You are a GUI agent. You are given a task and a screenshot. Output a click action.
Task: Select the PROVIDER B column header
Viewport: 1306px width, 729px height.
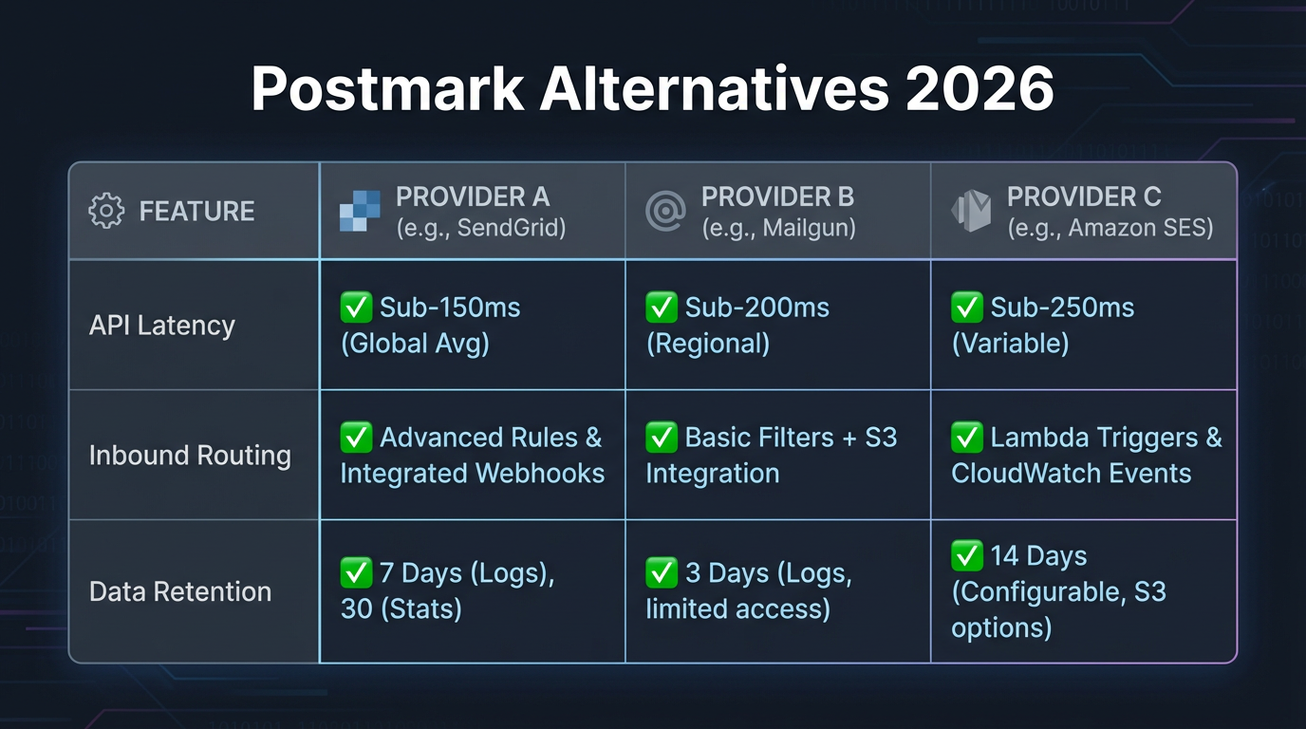[x=777, y=196]
